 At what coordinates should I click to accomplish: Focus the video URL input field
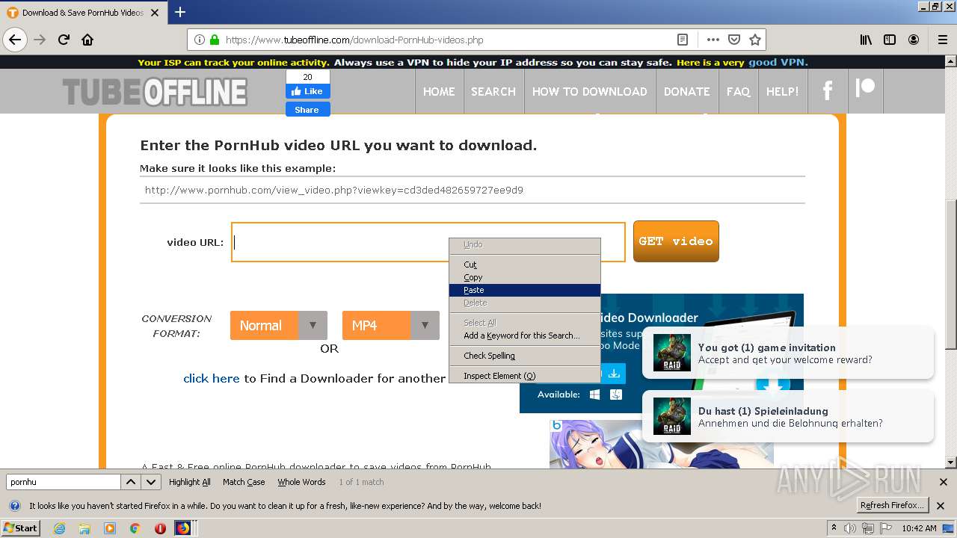[x=428, y=242]
